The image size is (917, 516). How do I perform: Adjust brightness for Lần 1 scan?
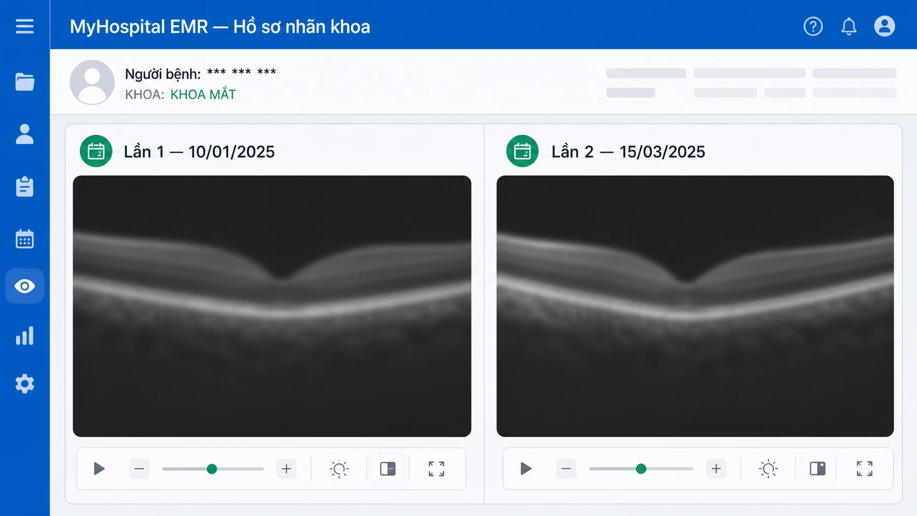pos(339,469)
